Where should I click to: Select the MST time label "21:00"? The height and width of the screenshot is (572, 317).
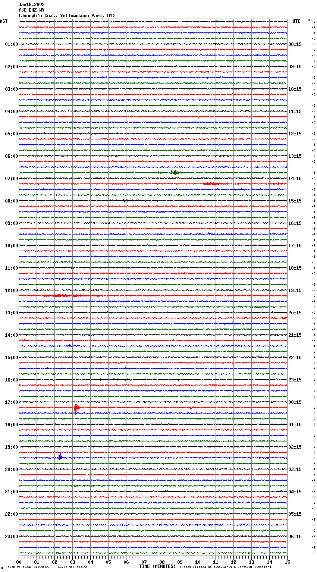12,492
